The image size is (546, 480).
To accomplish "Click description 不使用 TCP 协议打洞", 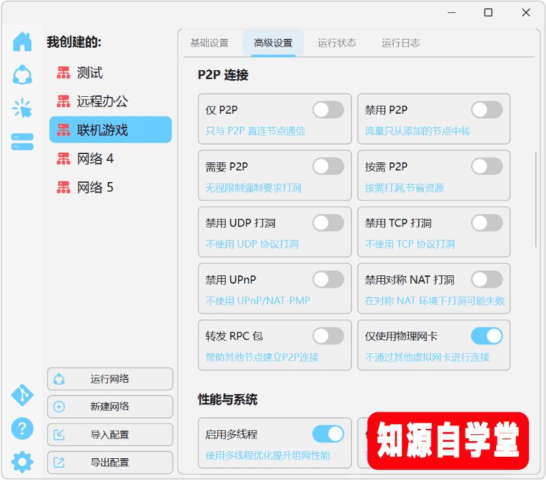I will [x=410, y=244].
